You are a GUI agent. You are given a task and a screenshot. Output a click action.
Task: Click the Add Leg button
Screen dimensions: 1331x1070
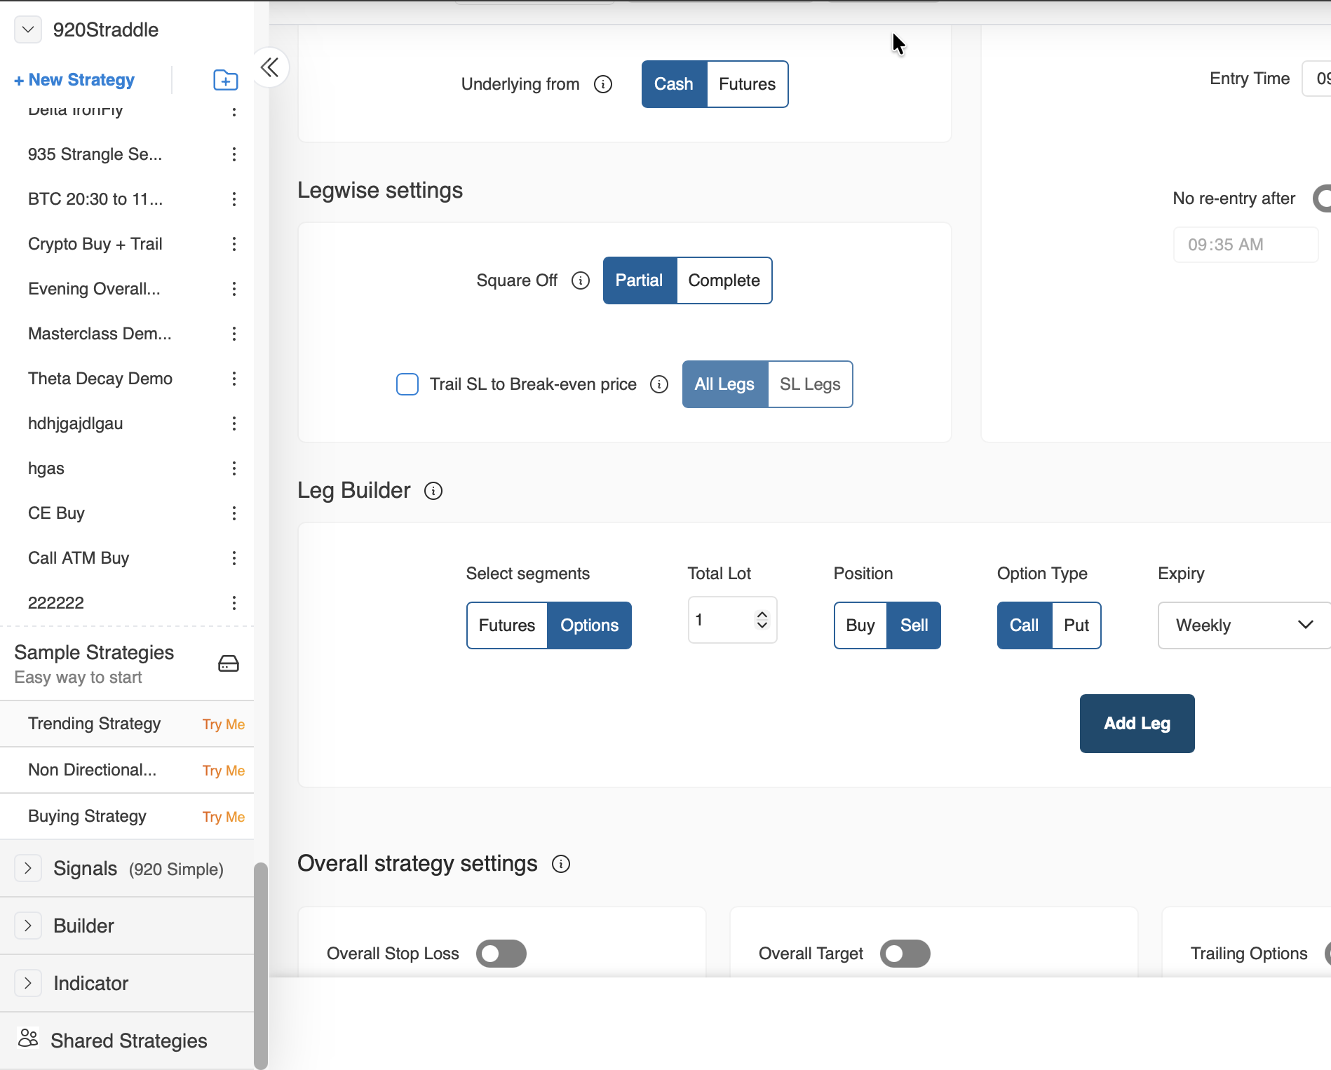pyautogui.click(x=1137, y=724)
